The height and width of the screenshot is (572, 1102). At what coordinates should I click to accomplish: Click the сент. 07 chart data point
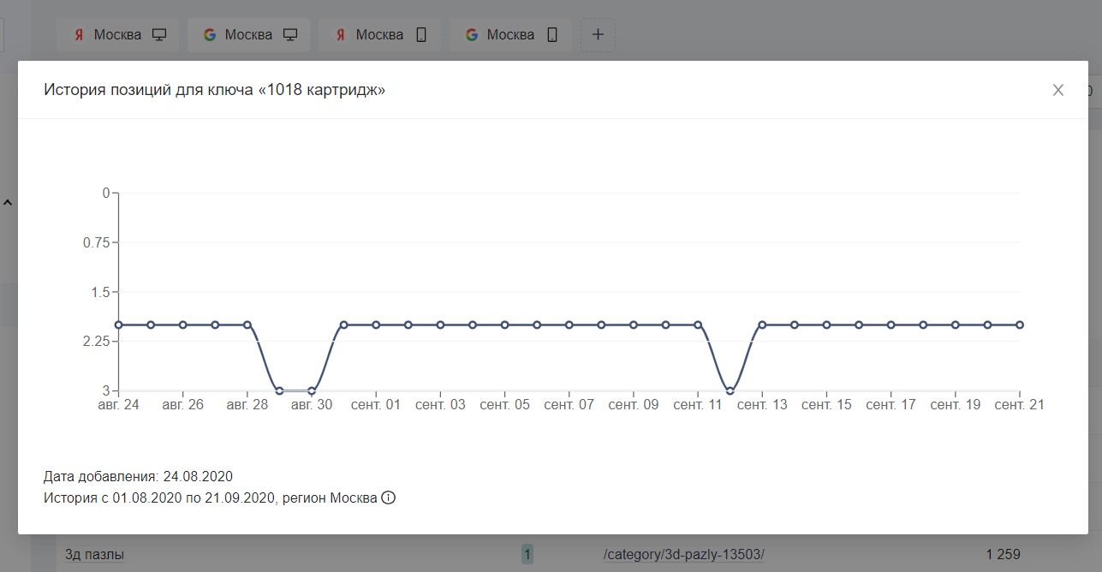coord(569,325)
